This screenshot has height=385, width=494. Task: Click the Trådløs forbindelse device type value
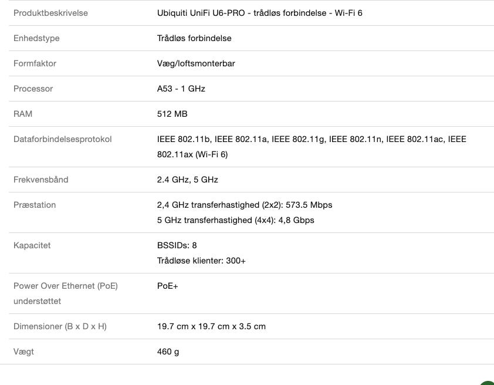click(194, 38)
